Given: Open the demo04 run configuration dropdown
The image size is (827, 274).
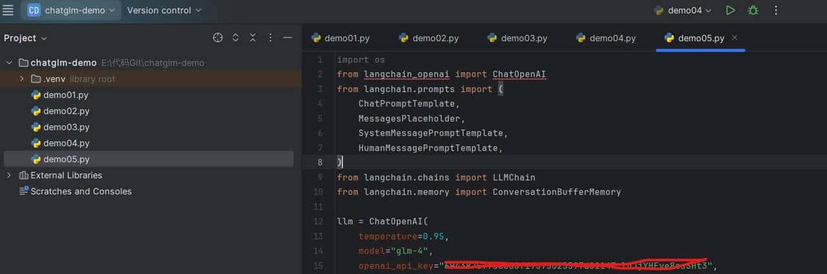Looking at the screenshot, I should [x=682, y=10].
